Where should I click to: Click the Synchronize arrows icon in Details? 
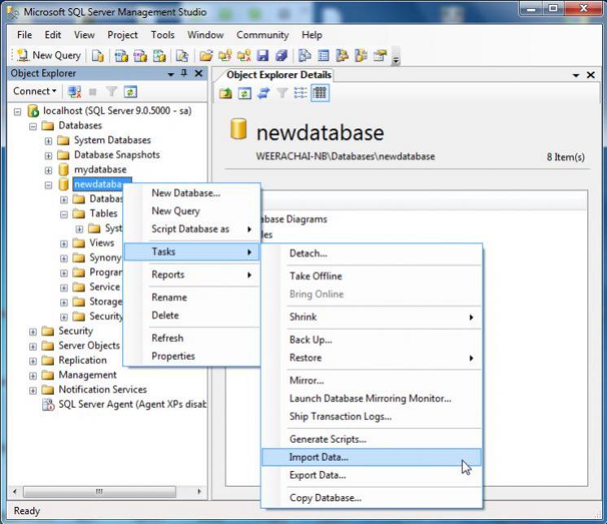(264, 93)
